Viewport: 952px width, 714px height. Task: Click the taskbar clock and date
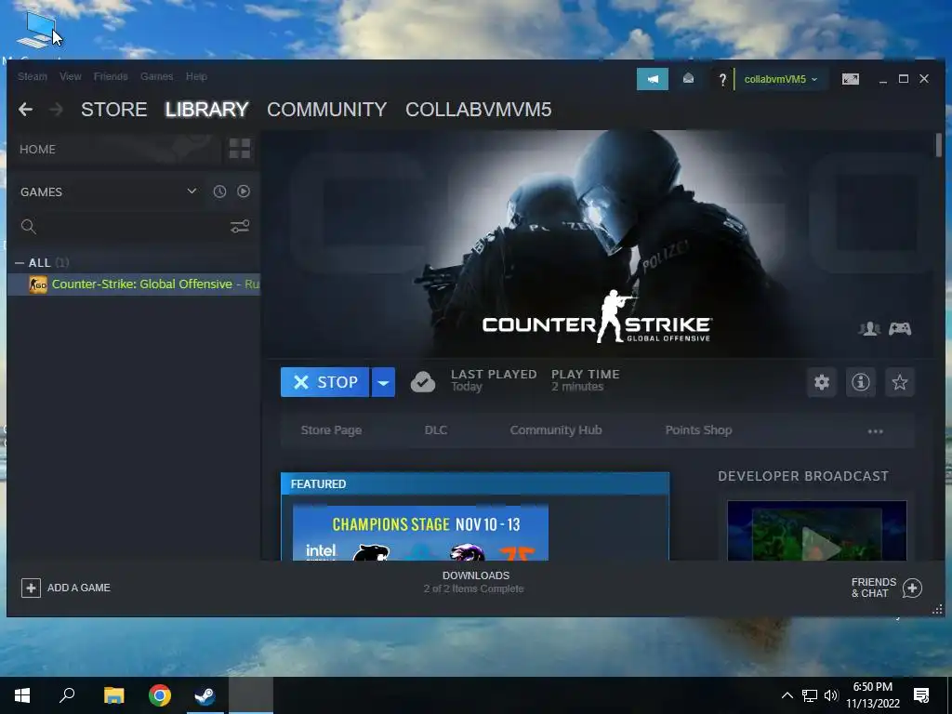point(872,695)
